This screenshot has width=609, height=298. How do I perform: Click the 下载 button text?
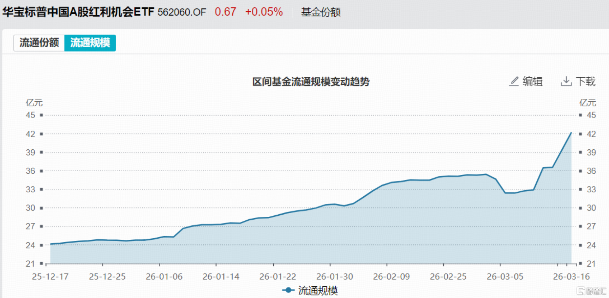(586, 82)
